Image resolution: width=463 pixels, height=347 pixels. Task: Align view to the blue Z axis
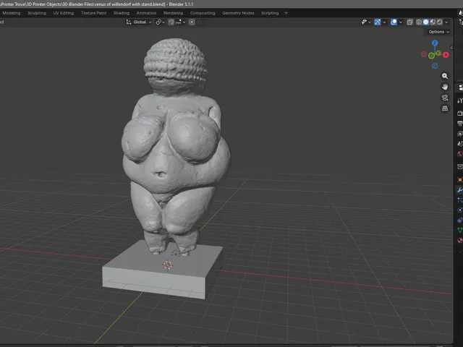click(435, 43)
